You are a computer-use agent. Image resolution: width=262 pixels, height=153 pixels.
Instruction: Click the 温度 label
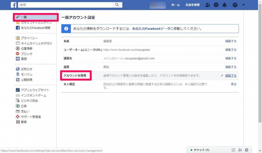tap(66, 67)
